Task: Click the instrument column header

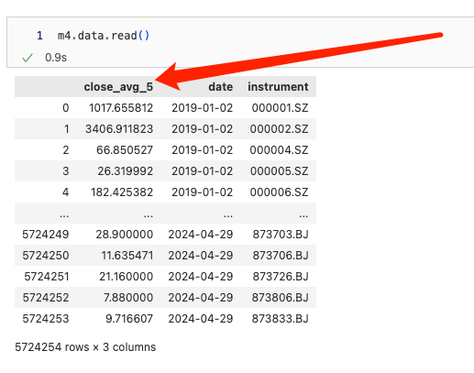Action: (x=278, y=87)
